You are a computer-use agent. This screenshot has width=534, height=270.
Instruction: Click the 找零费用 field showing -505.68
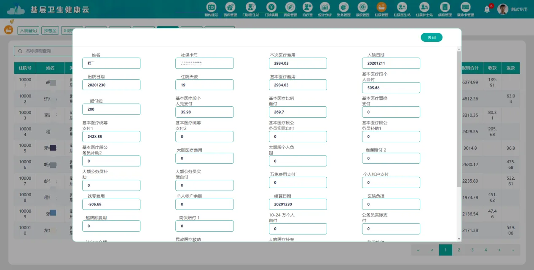point(111,204)
